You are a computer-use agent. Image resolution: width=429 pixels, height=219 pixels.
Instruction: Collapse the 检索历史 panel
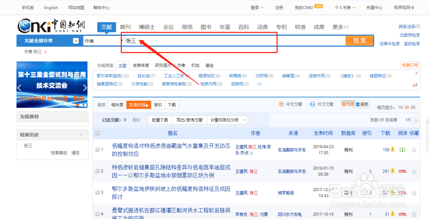[x=81, y=135]
